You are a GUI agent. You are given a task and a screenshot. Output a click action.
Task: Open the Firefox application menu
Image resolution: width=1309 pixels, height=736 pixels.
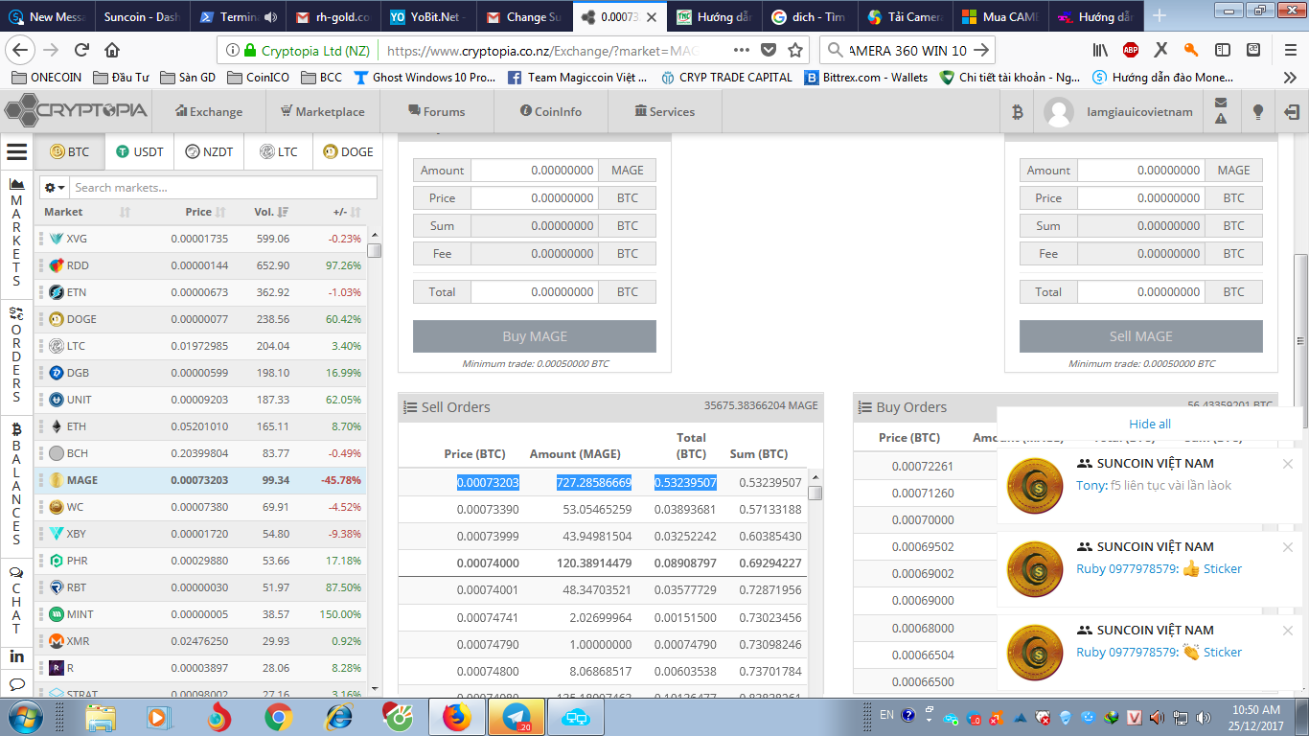click(1292, 50)
